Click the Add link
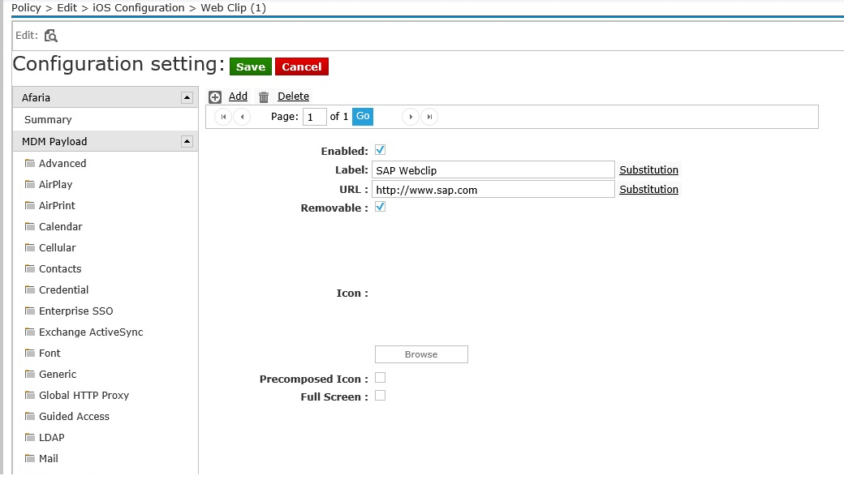This screenshot has width=844, height=493. [x=238, y=96]
